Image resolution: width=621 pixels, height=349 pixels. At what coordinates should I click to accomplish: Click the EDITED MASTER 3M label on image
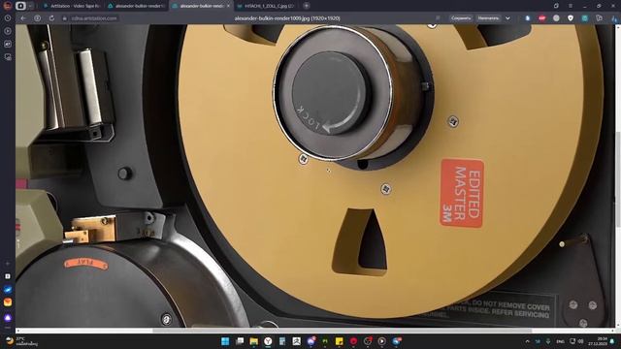tap(462, 193)
